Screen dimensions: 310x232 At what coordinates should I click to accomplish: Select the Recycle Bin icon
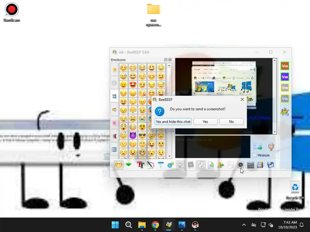pos(295,190)
